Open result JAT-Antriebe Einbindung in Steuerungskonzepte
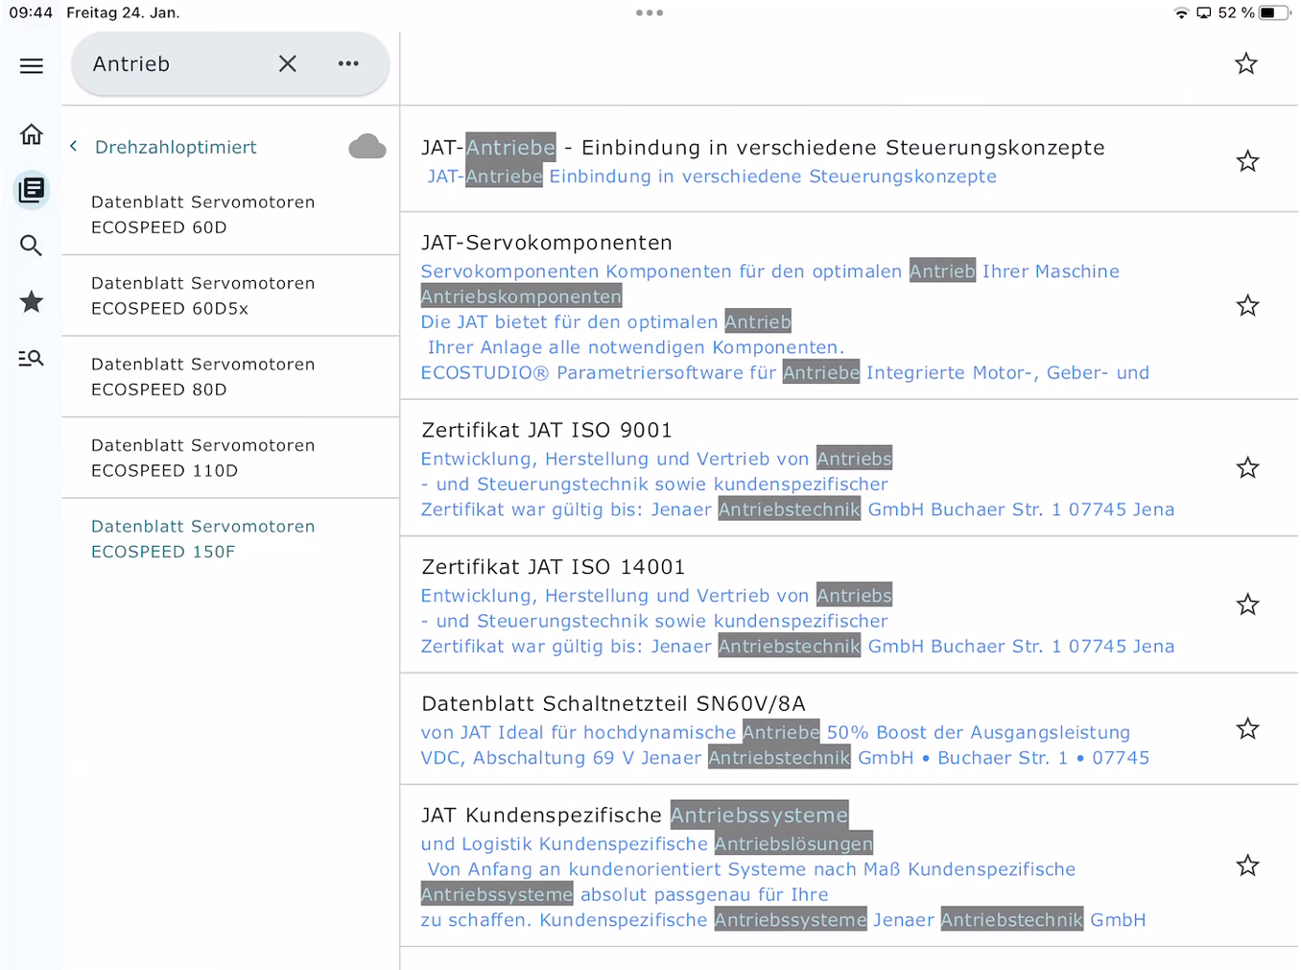This screenshot has height=970, width=1301. point(763,147)
